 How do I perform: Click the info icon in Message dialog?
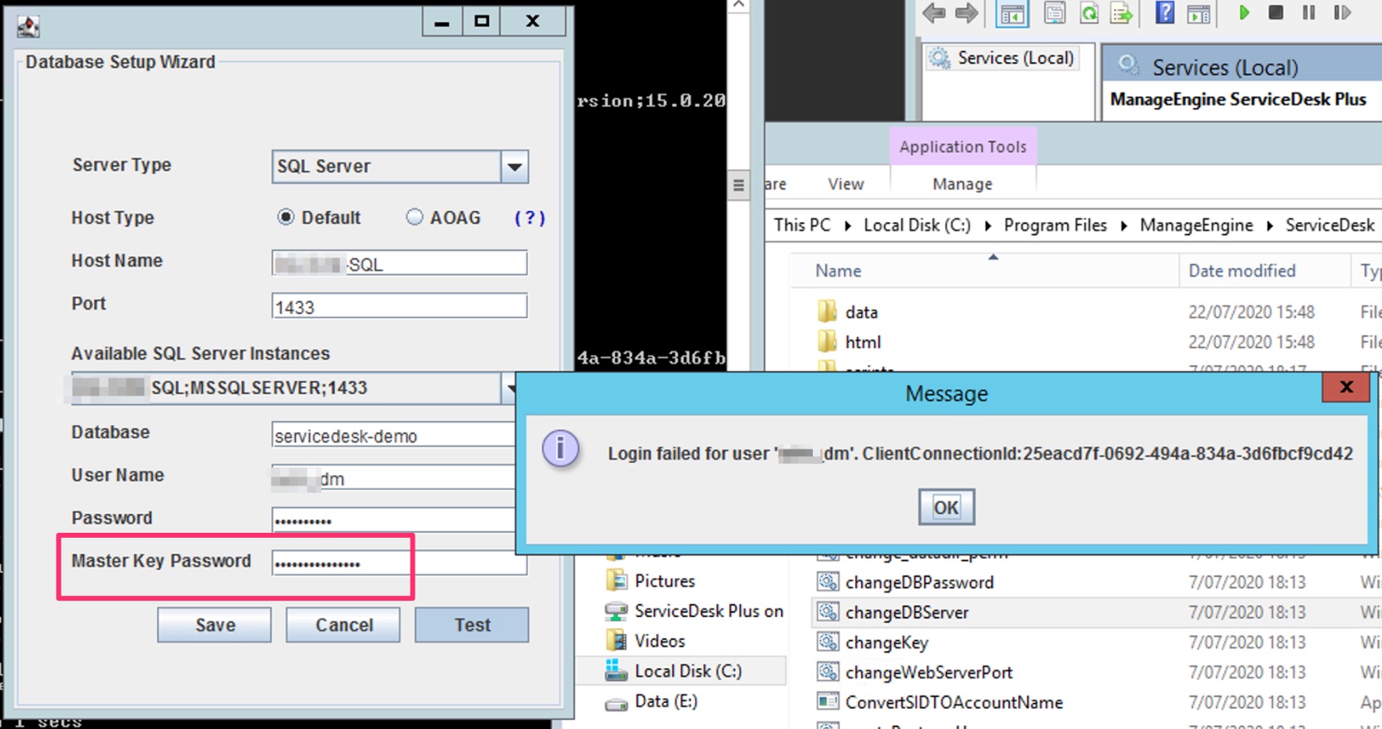(x=561, y=449)
